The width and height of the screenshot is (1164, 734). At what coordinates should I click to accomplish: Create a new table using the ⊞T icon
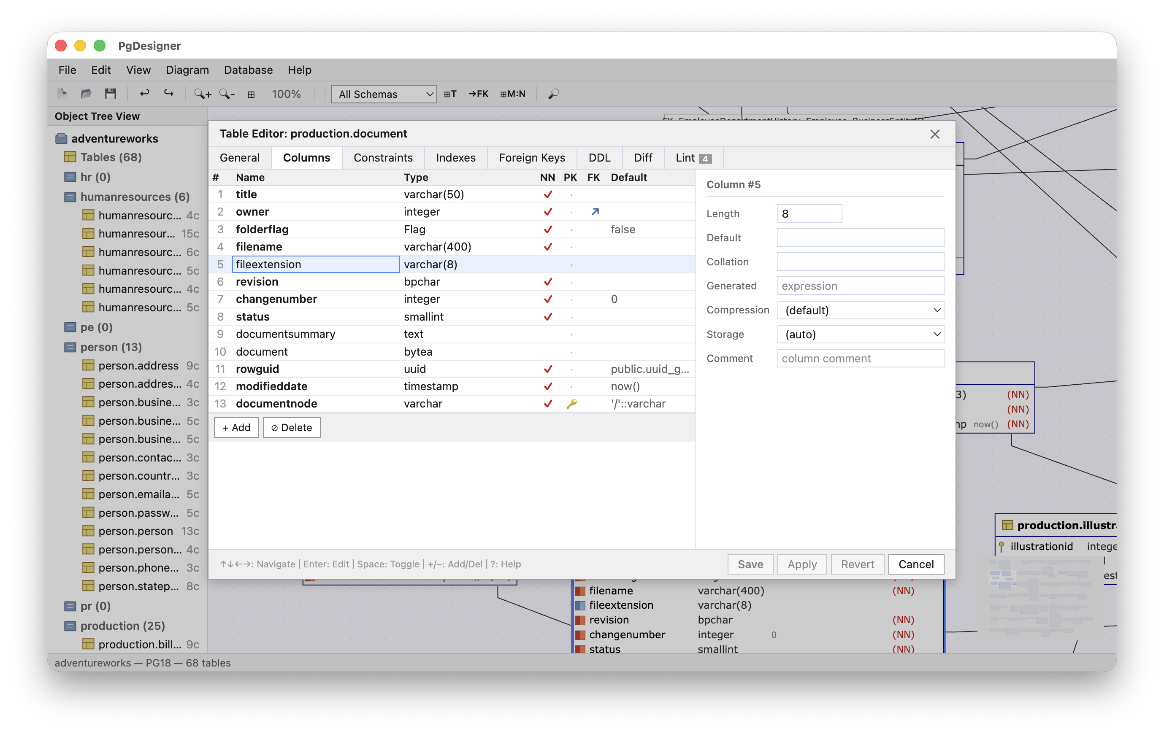click(x=449, y=94)
